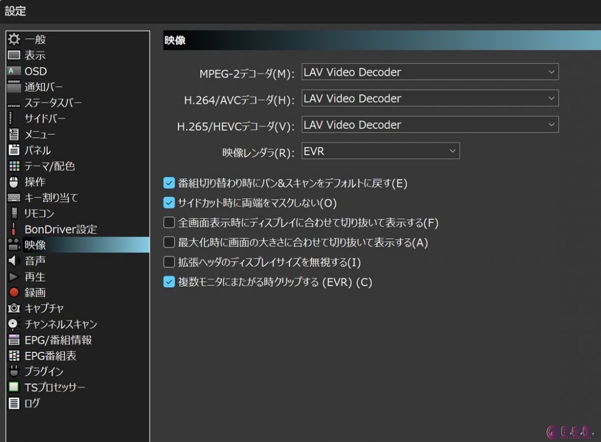Click the mouse icon for 操作

tap(14, 181)
